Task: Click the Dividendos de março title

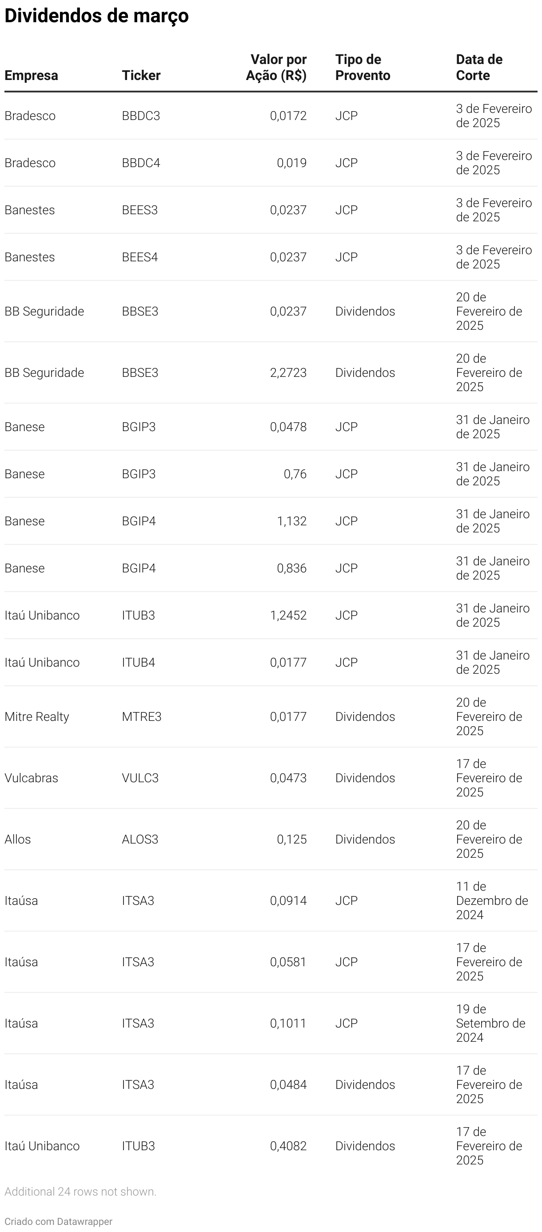Action: click(96, 16)
